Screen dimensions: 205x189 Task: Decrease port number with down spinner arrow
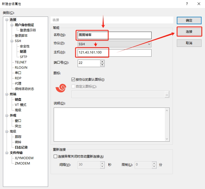[102, 65]
